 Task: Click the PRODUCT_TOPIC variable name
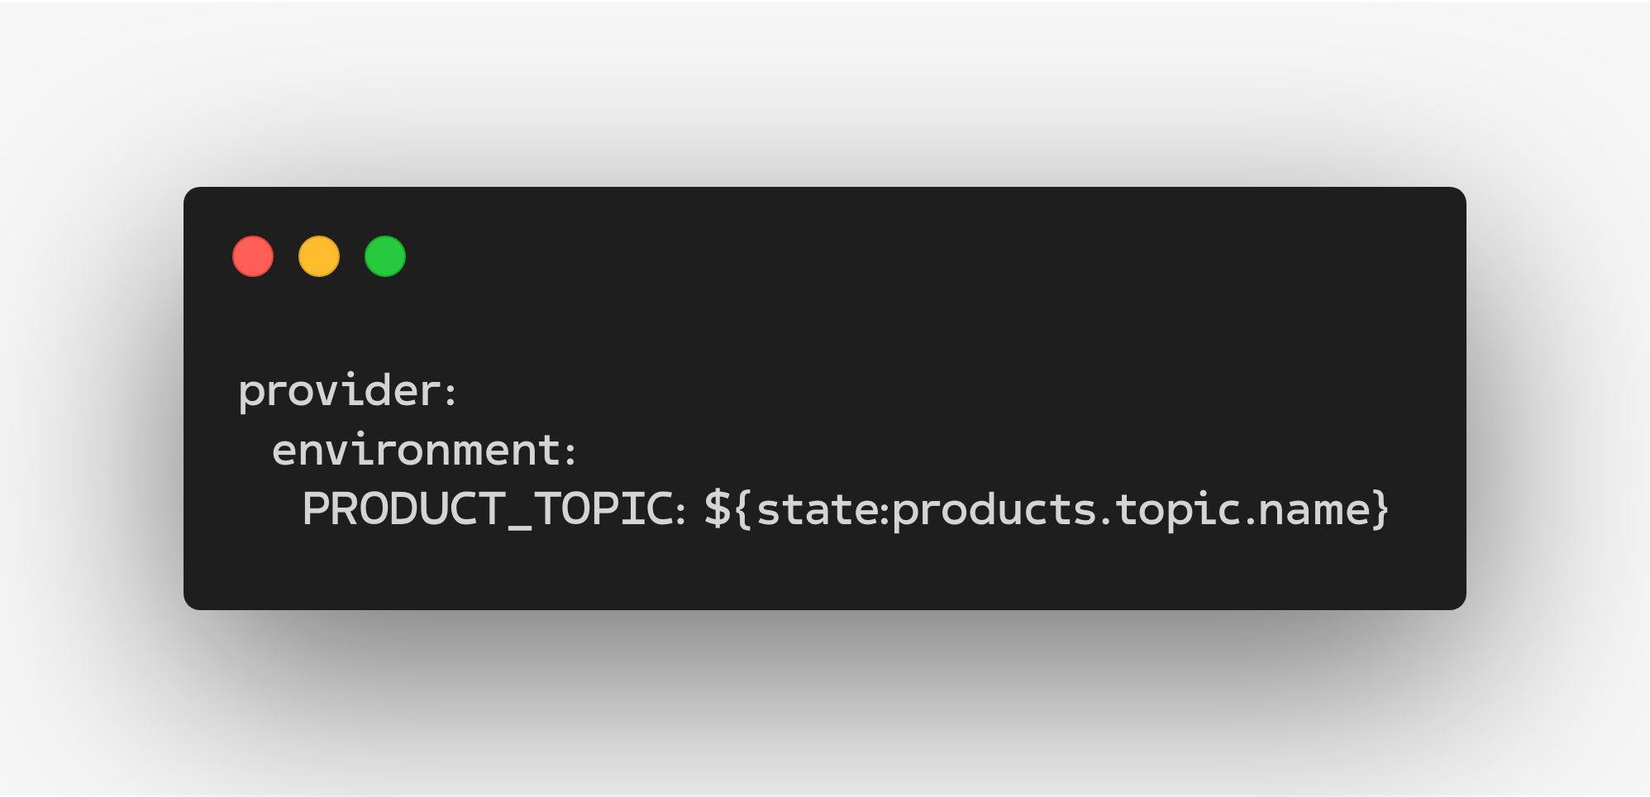[x=488, y=508]
